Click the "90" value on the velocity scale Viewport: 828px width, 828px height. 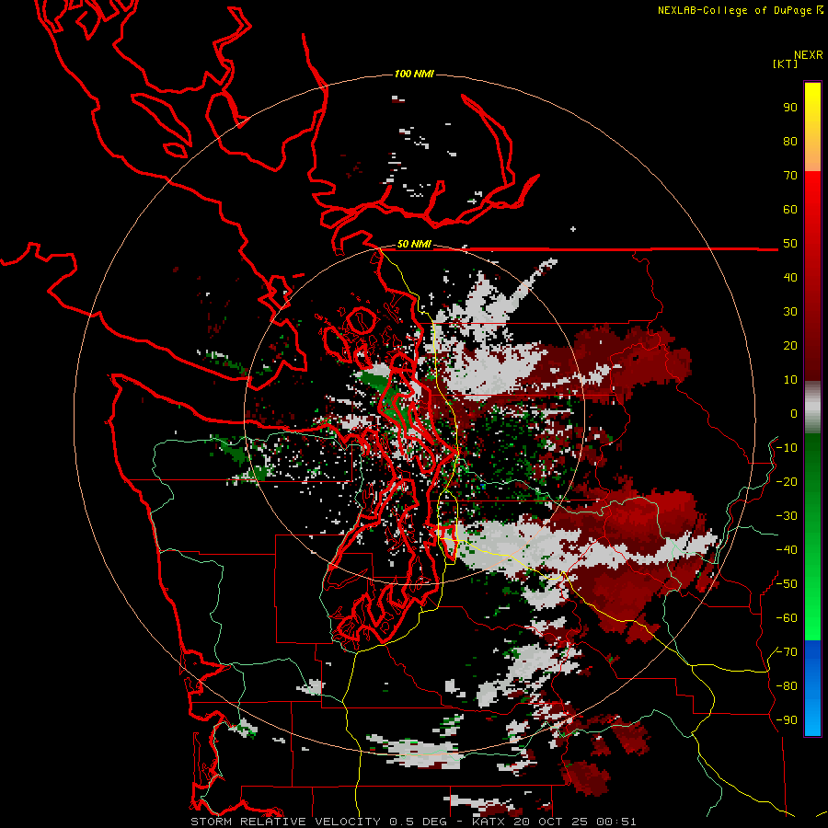click(x=790, y=108)
